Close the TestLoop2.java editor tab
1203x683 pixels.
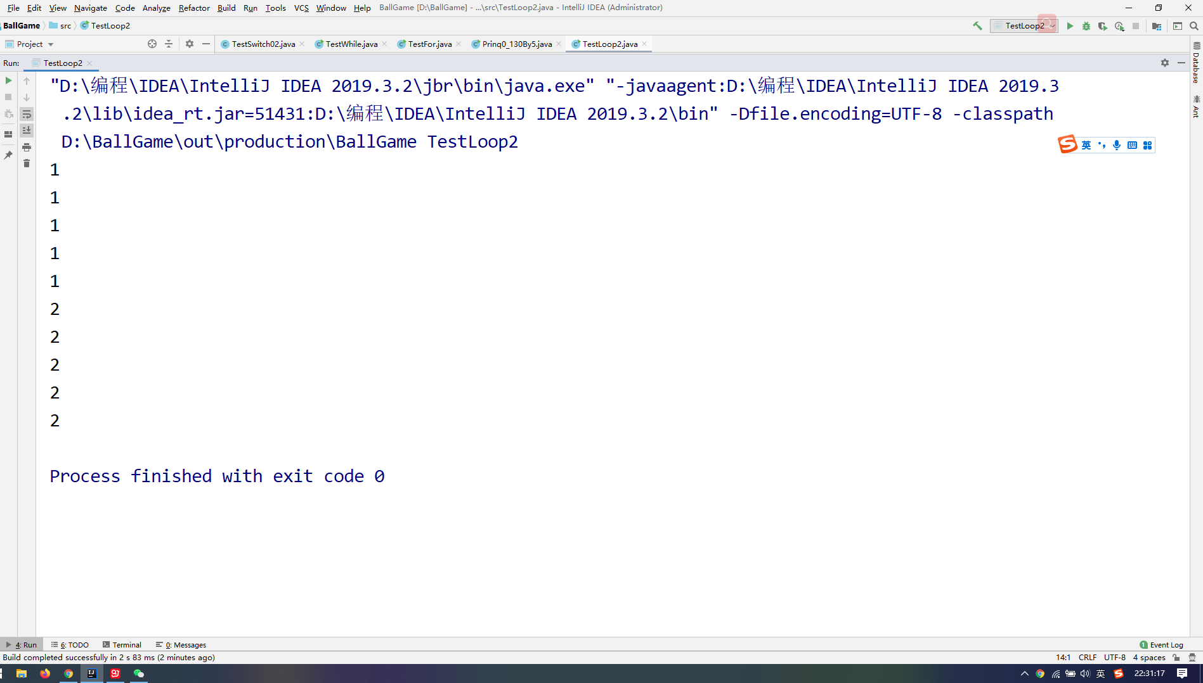[x=644, y=44]
